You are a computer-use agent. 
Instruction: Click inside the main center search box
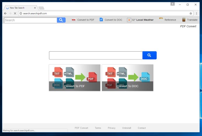click(x=96, y=55)
